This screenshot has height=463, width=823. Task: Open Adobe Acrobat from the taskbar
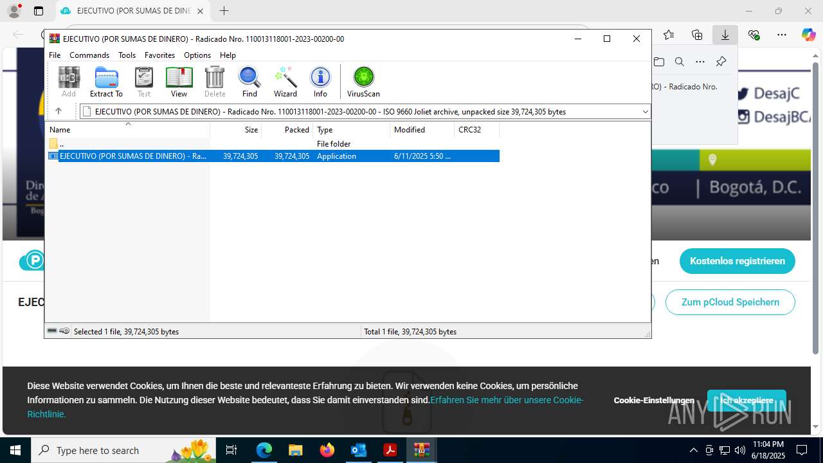[x=390, y=450]
